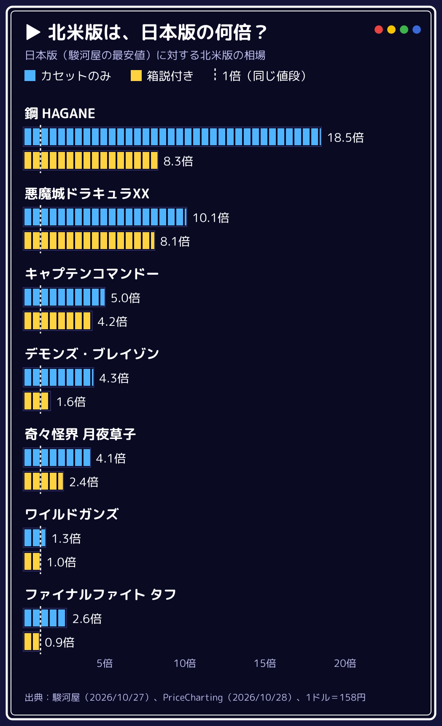Click the 奇々怪界 月夜草子 title
The image size is (442, 726).
point(80,434)
